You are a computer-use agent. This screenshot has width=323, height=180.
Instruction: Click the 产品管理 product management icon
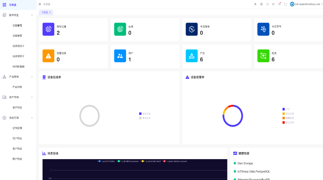click(4, 77)
